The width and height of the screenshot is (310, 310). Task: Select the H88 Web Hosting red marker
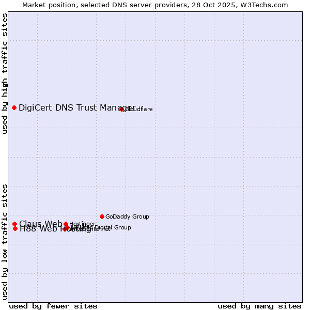click(16, 228)
